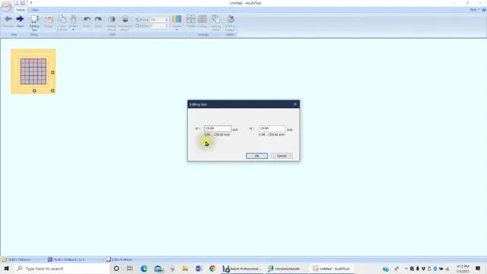This screenshot has width=487, height=274.
Task: Click the grid-patterned arrange icon
Action: 202,21
